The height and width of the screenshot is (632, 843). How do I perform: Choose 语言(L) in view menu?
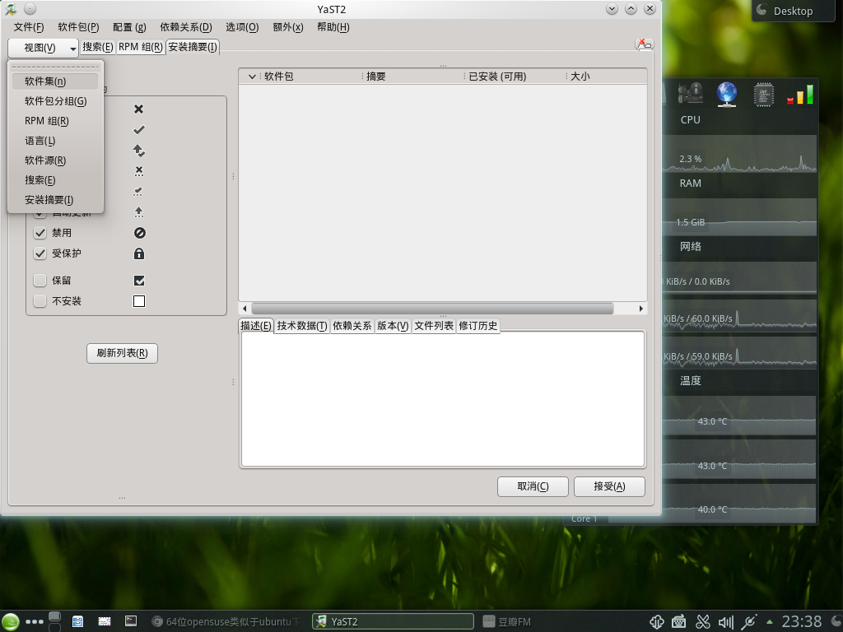tap(55, 141)
